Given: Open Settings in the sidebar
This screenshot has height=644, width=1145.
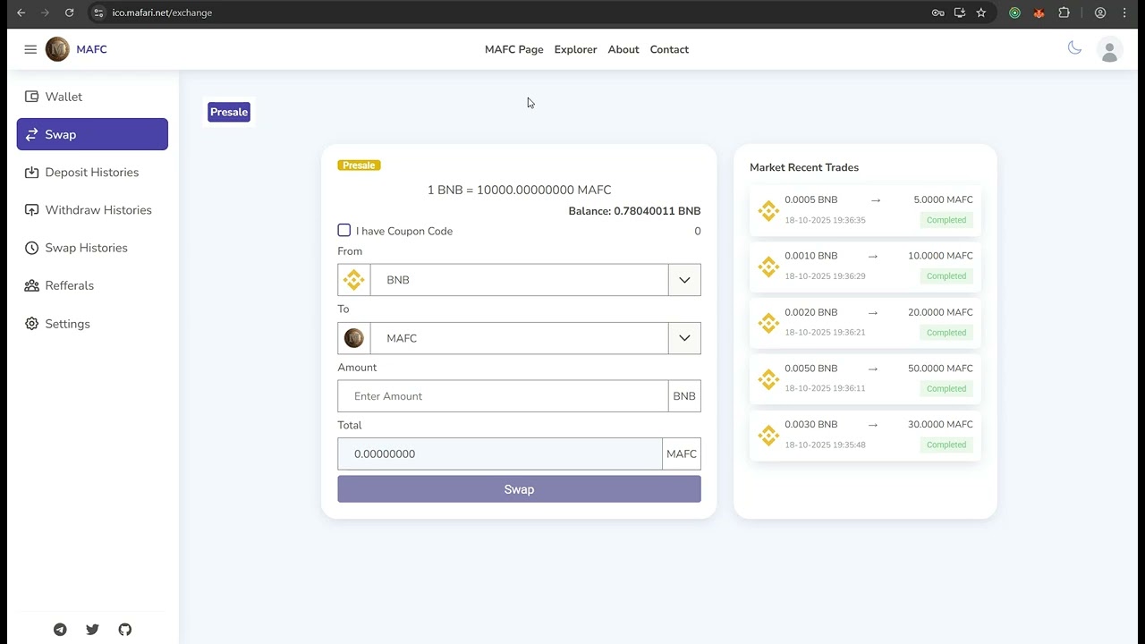Looking at the screenshot, I should coord(92,324).
